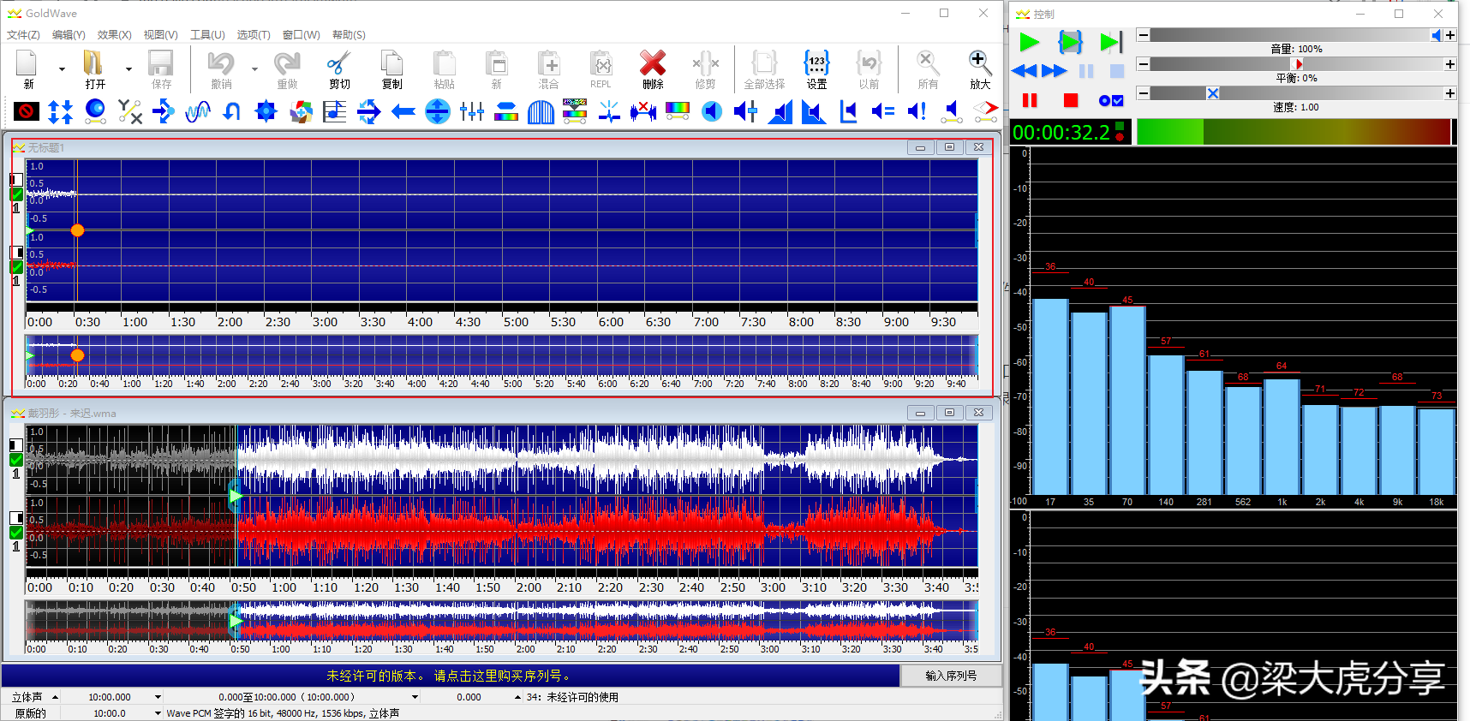
Task: Click the Doppler sine-wave effect icon
Action: pos(198,111)
